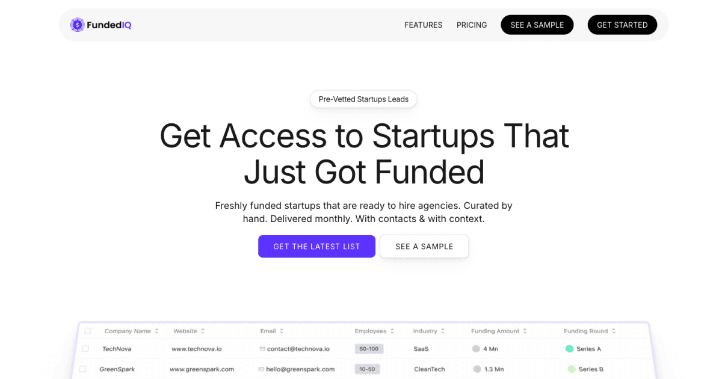The width and height of the screenshot is (722, 379).
Task: Check the GreenSpark row checkbox
Action: [83, 369]
